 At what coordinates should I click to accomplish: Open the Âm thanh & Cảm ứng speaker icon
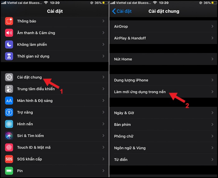(x=9, y=33)
